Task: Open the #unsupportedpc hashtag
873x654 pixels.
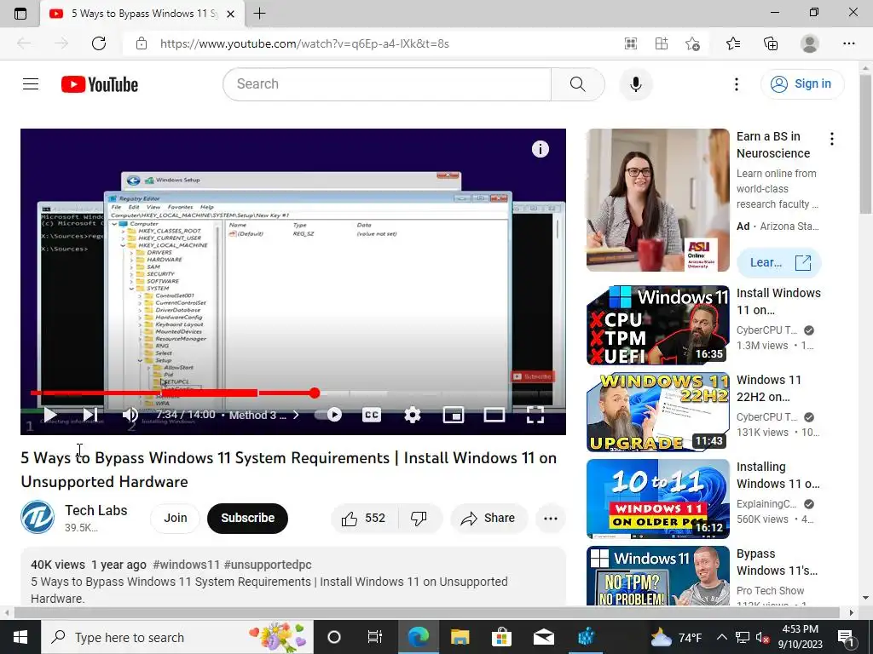Action: pos(268,565)
